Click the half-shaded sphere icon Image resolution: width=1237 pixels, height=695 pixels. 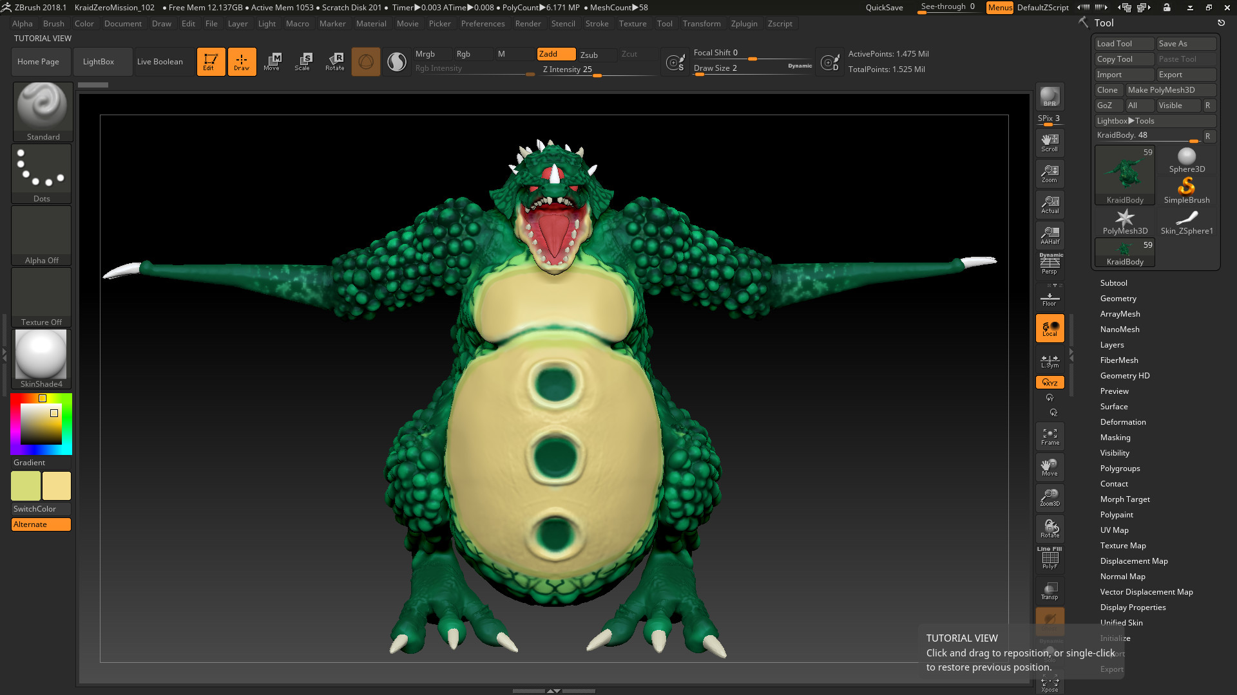pyautogui.click(x=397, y=62)
